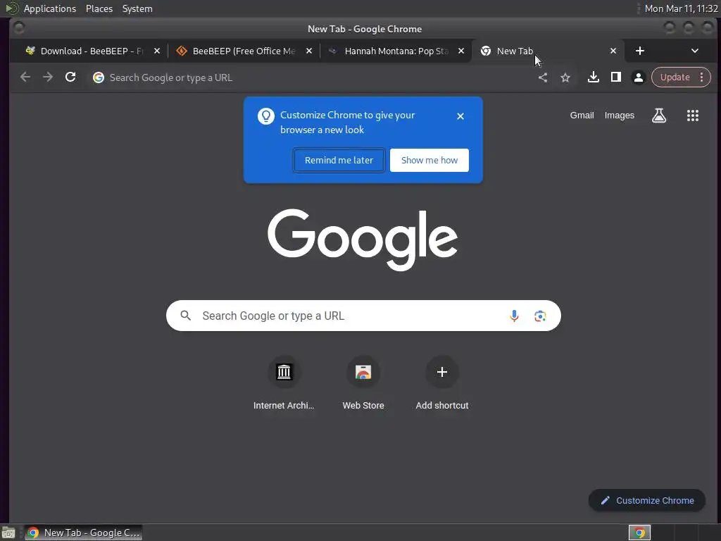Open the Places menu
This screenshot has height=541, width=721.
coord(99,8)
